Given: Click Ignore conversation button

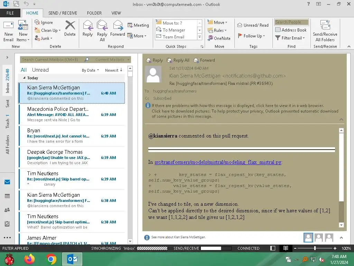Looking at the screenshot, I should click(44, 23).
